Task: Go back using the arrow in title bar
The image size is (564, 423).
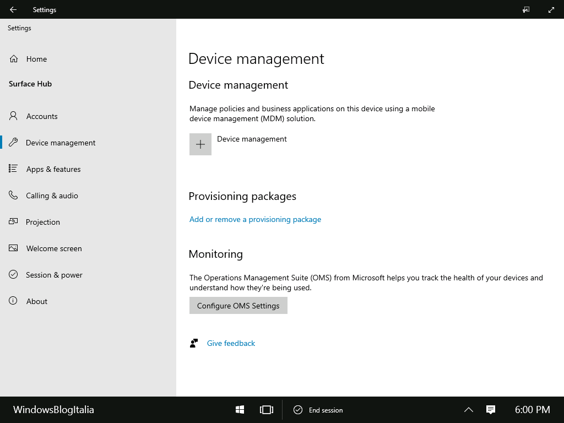Action: (13, 10)
